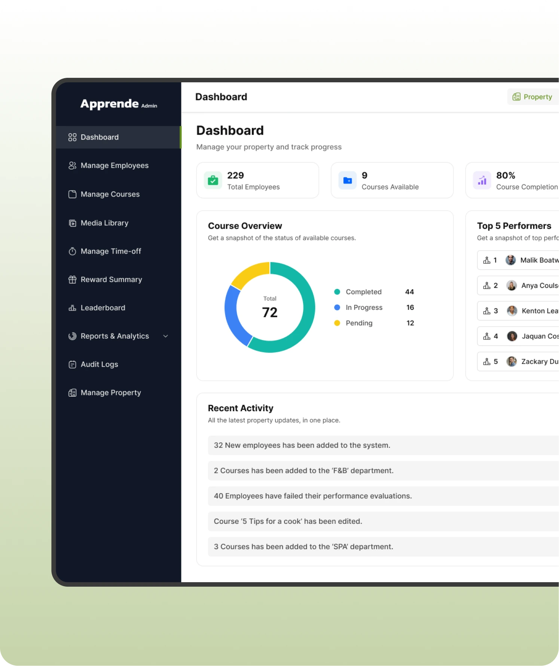Click the Manage Time-off clock icon
This screenshot has width=559, height=666.
click(72, 251)
